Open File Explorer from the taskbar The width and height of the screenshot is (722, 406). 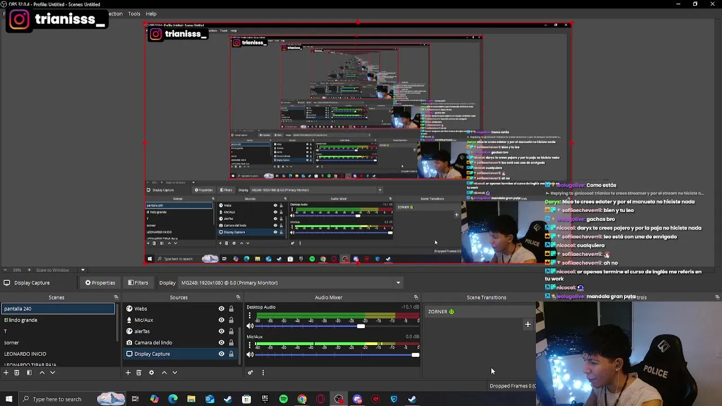(x=191, y=399)
